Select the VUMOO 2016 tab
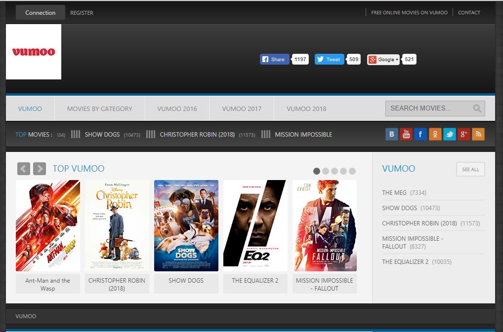This screenshot has width=503, height=332. tap(177, 109)
